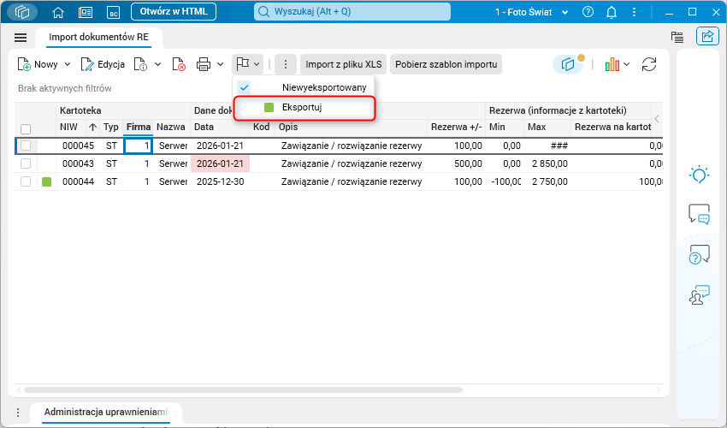Click the list view icon at top right
Viewport: 727px width, 428px height.
click(677, 37)
